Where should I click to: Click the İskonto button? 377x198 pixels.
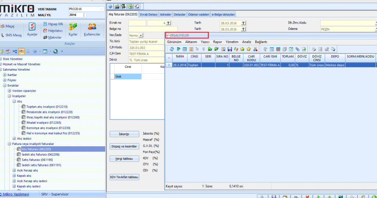pyautogui.click(x=124, y=134)
